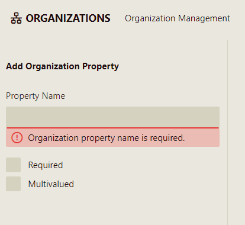Click the Add Organization Property heading

pos(62,66)
